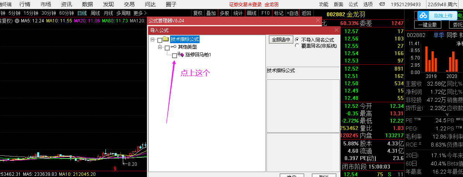The height and width of the screenshot is (177, 463).
Task: Click the 一键全撤 button
Action: (427, 25)
